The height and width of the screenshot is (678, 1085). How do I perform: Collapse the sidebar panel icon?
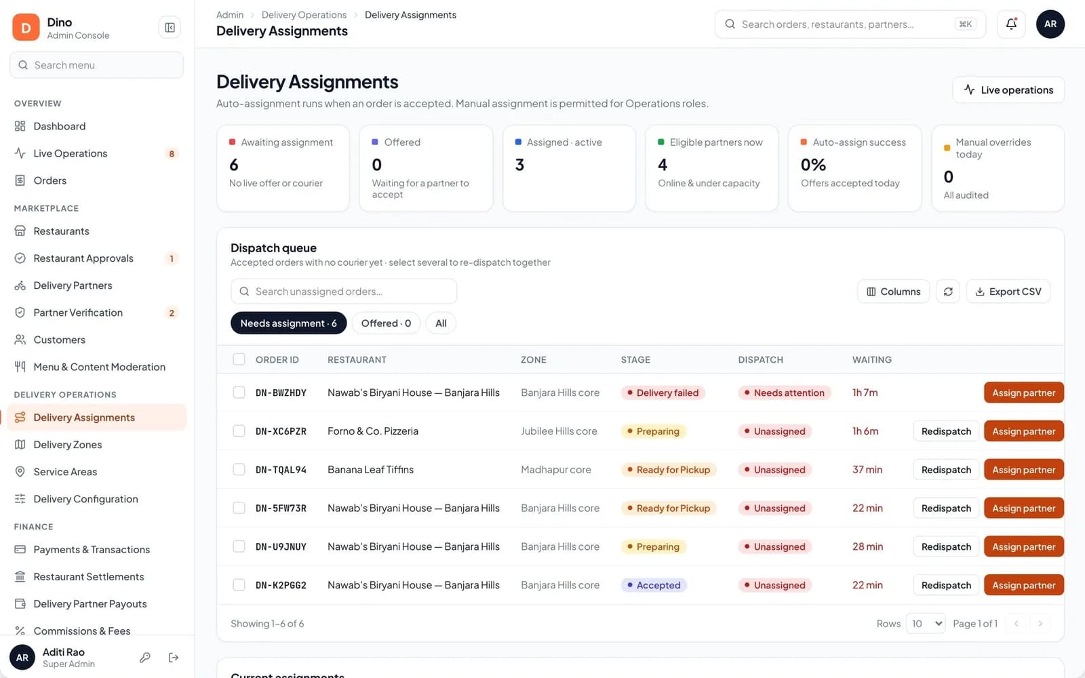pyautogui.click(x=170, y=28)
